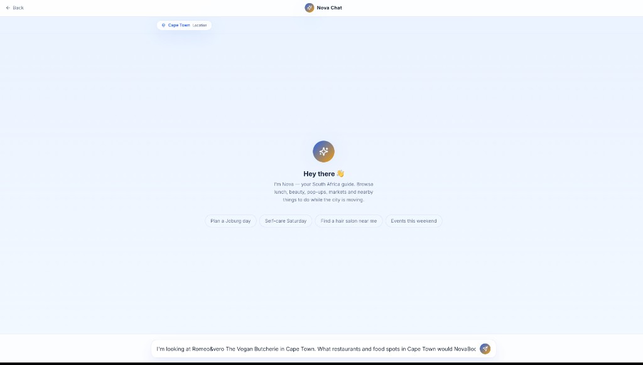This screenshot has width=643, height=365.
Task: Click the location pin icon beside Cape Town
Action: pyautogui.click(x=163, y=25)
